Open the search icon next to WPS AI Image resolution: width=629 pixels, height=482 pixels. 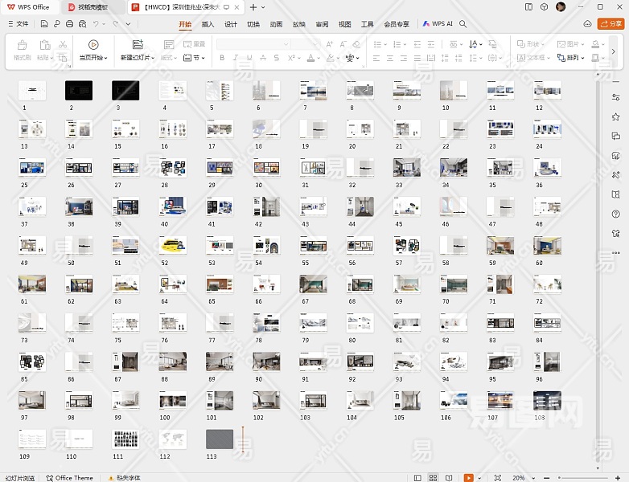pos(463,24)
